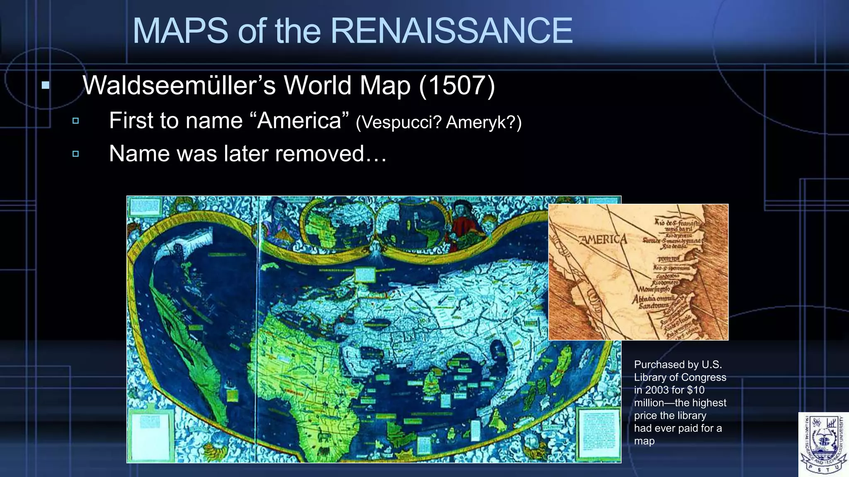Open the sepia AMERICA map detail inset
The image size is (849, 477).
[x=638, y=272]
